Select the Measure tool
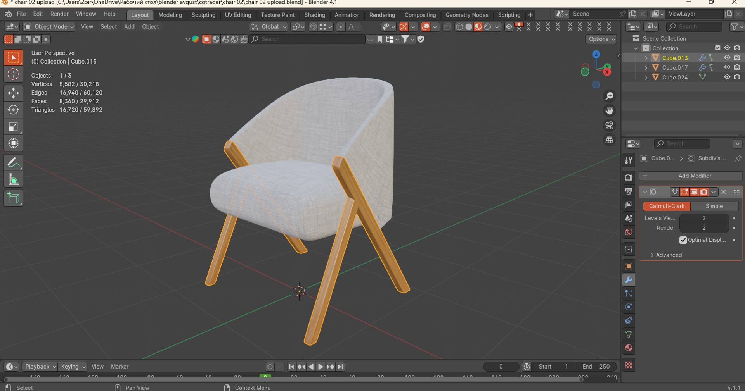Screen dimensions: 745x391 [14, 179]
